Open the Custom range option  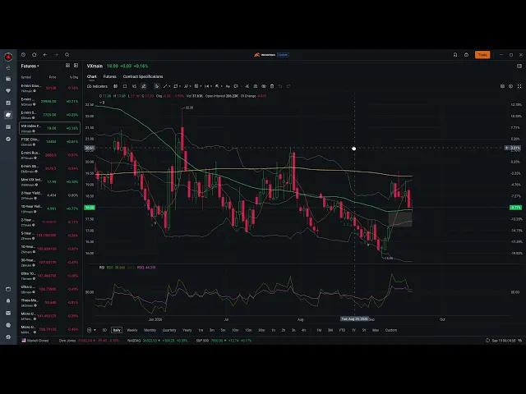[391, 330]
